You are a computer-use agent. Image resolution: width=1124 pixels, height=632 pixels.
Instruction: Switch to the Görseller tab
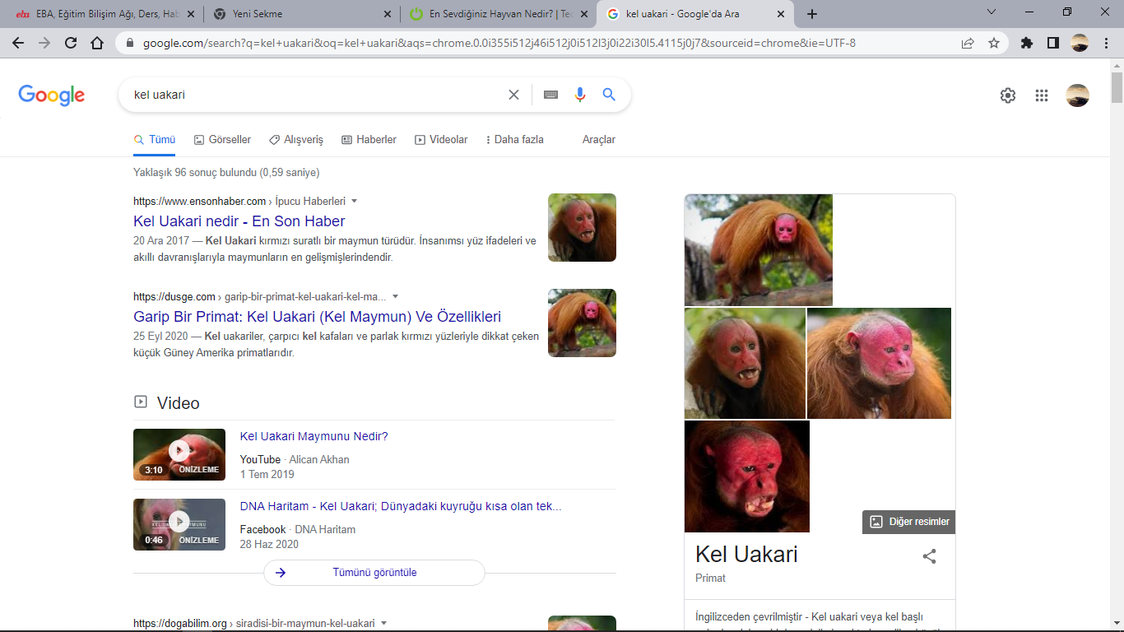tap(222, 139)
